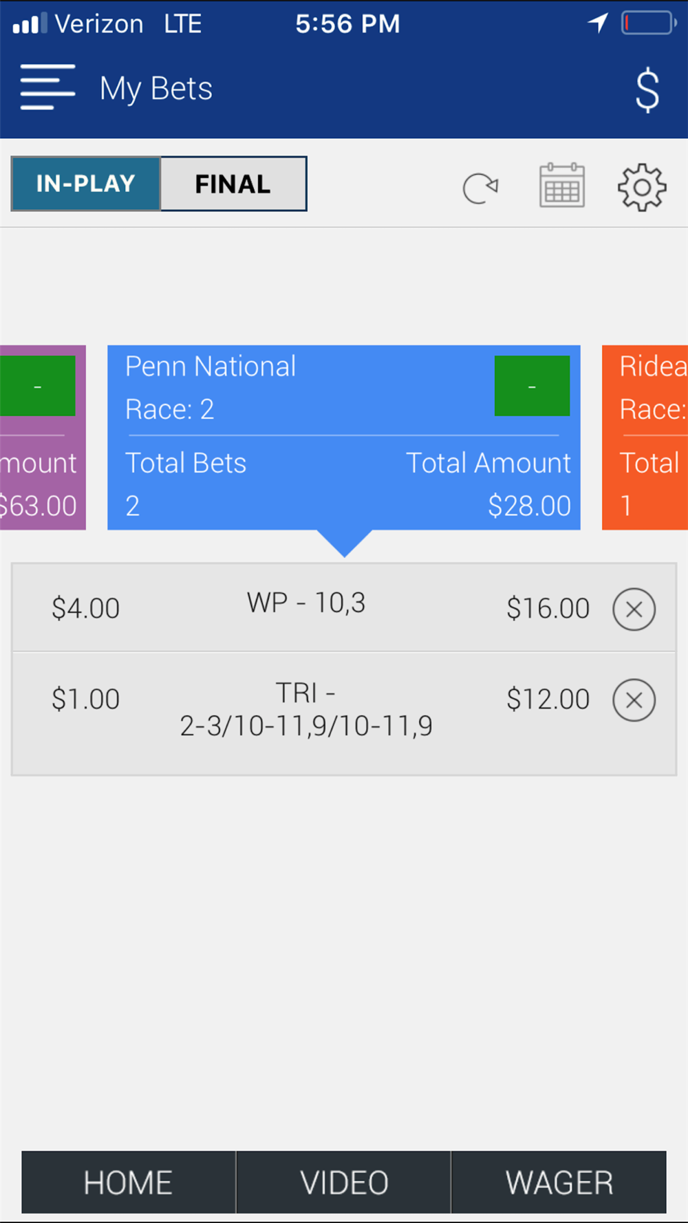This screenshot has width=688, height=1223.
Task: Collapse the purple race card
Action: tap(38, 386)
